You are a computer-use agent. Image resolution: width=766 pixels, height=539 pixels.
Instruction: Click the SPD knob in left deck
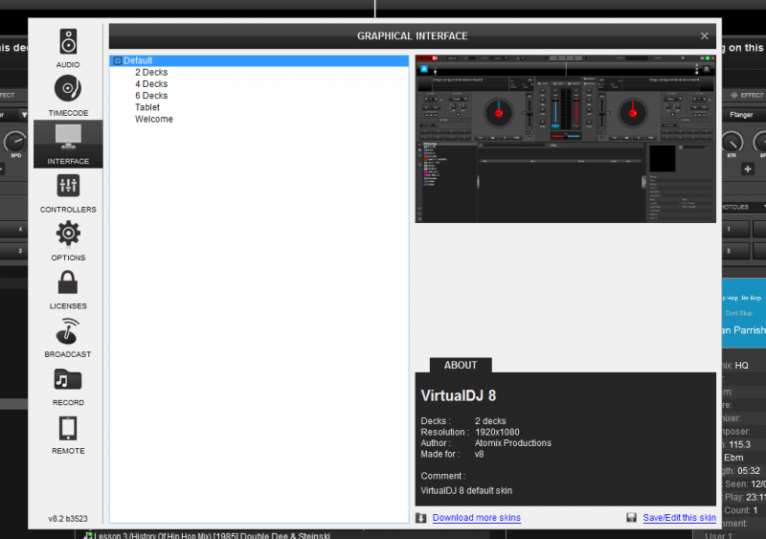(x=14, y=143)
